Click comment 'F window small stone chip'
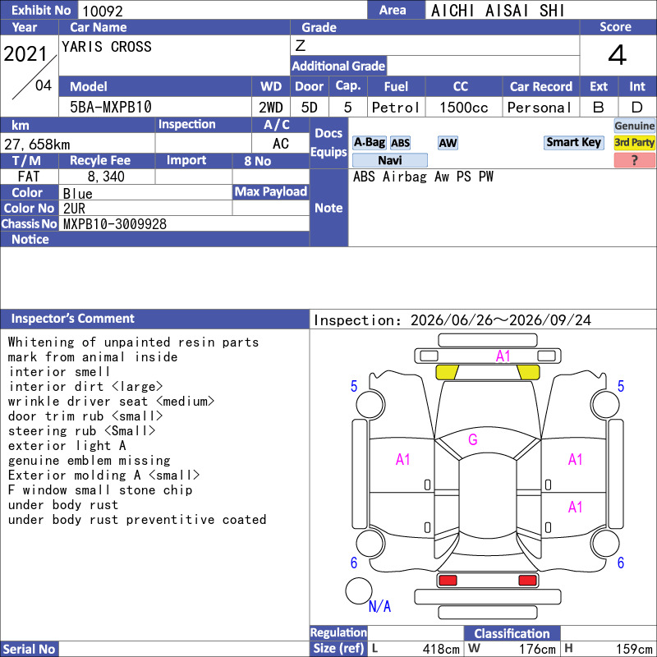Viewport: 657px width, 657px height. (x=100, y=489)
